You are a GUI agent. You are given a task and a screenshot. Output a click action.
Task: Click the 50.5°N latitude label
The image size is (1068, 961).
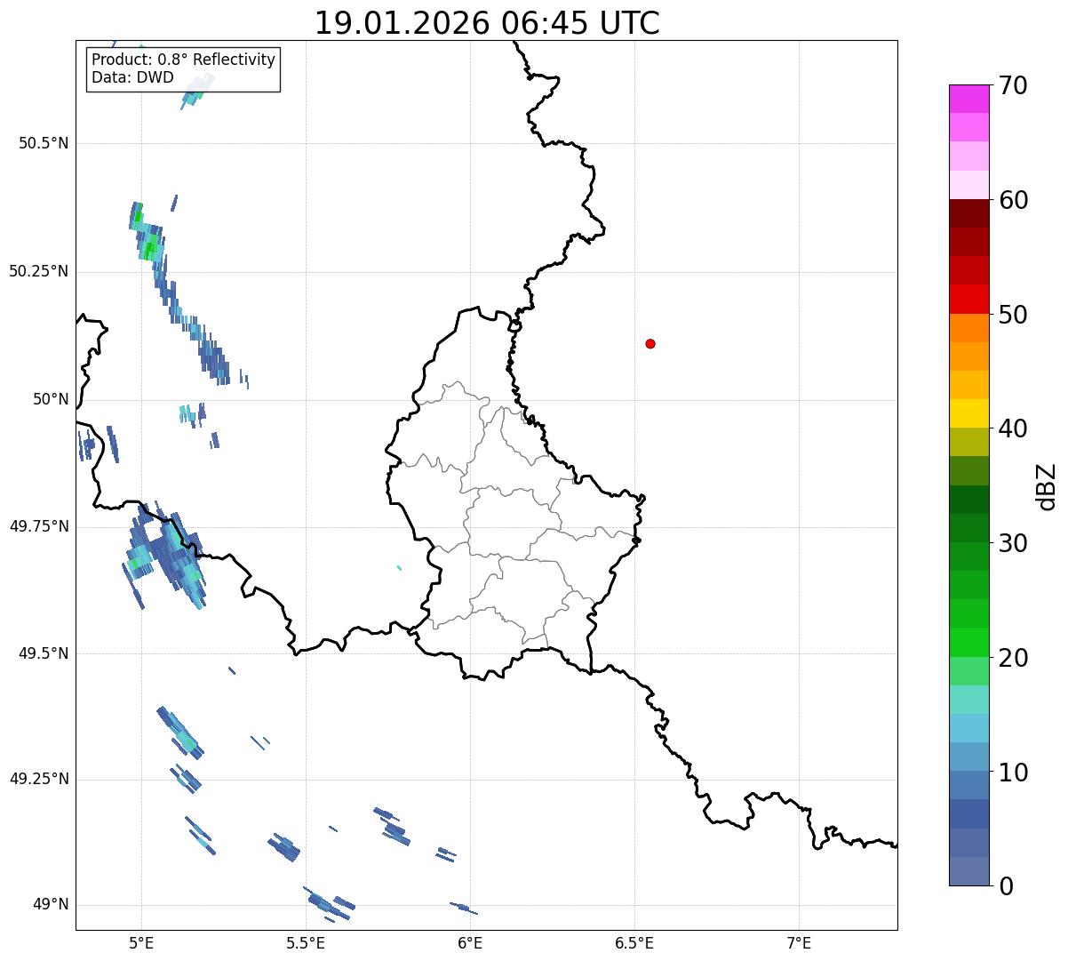pos(44,143)
